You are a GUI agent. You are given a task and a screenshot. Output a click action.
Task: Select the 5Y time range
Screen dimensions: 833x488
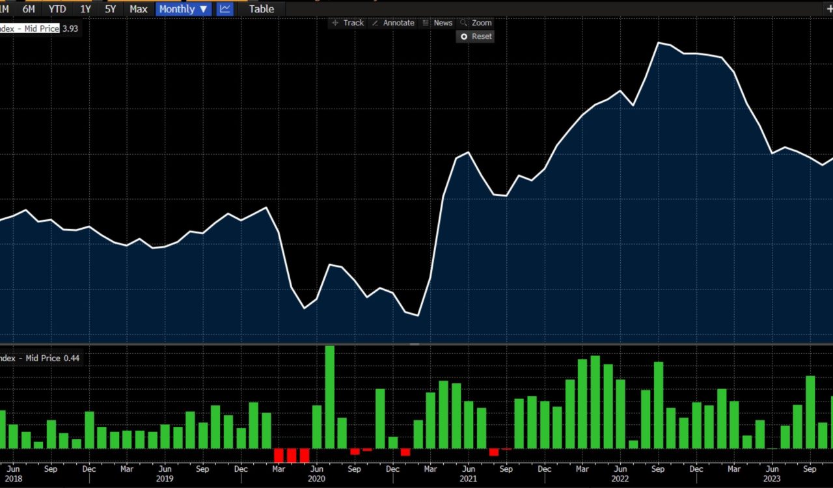(x=111, y=9)
